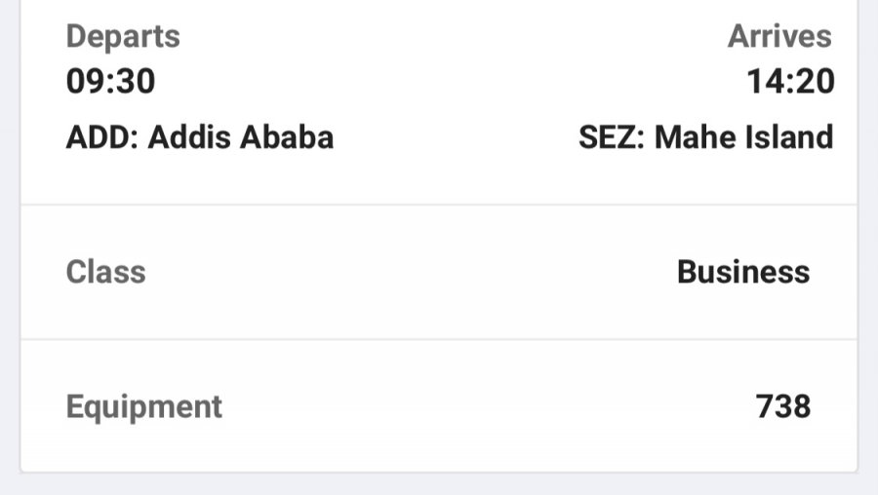878x495 pixels.
Task: Select the Mahe Island destination name
Action: coord(743,137)
